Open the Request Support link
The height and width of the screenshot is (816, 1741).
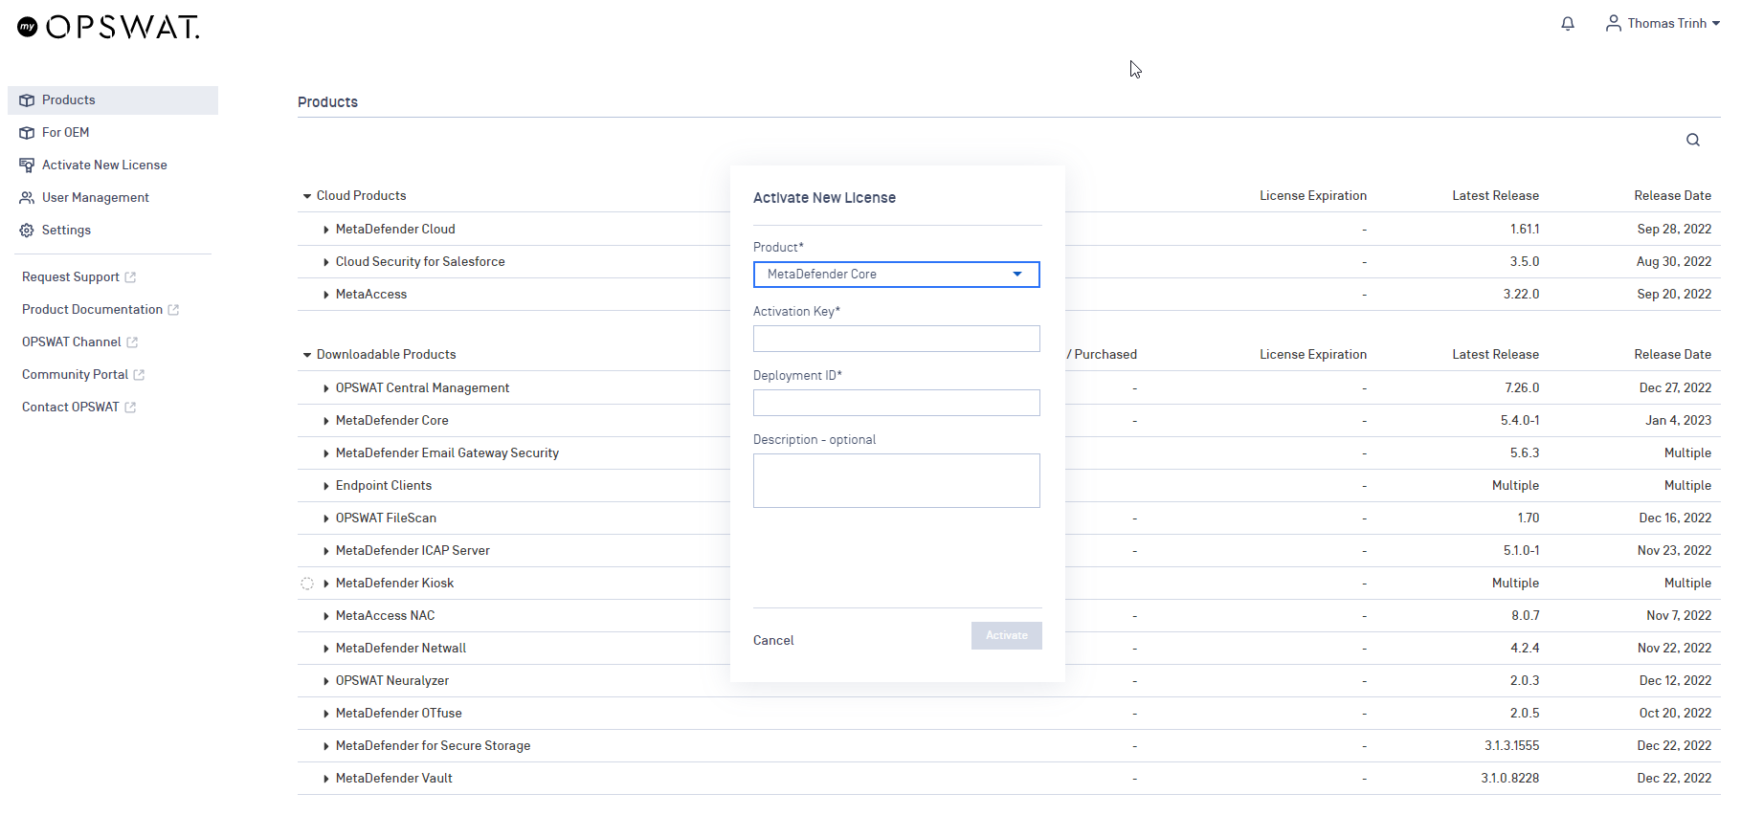click(x=71, y=277)
